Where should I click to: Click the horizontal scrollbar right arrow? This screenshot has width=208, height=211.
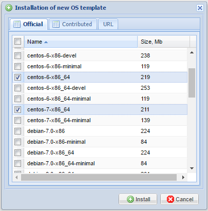coord(183,177)
